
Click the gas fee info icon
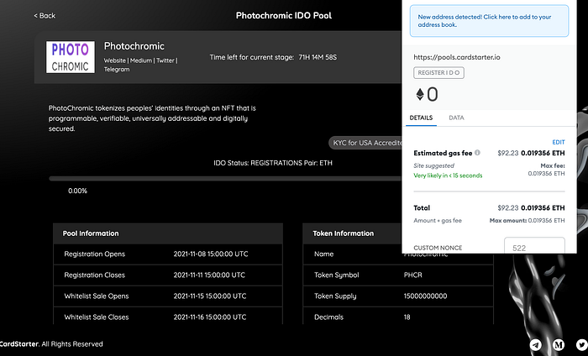[x=477, y=153]
